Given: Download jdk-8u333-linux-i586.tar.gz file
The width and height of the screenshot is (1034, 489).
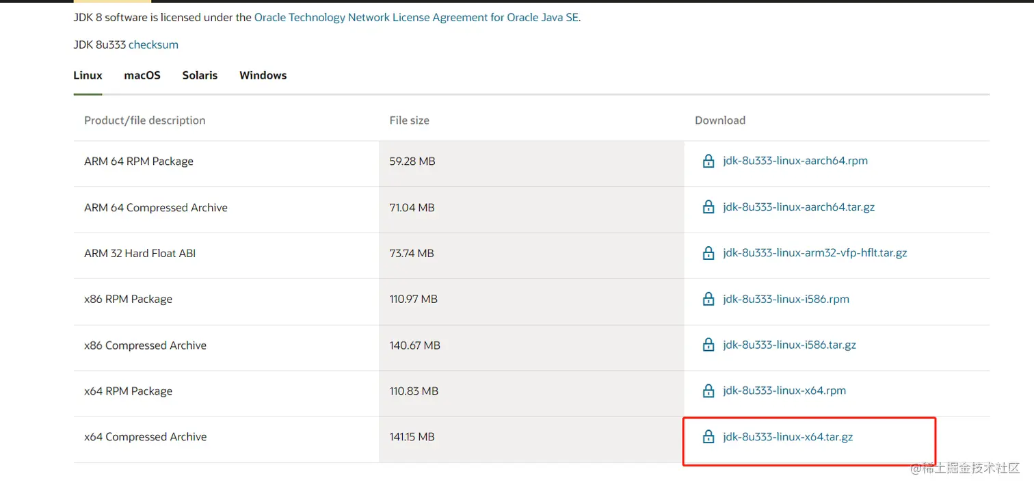Looking at the screenshot, I should [x=789, y=345].
